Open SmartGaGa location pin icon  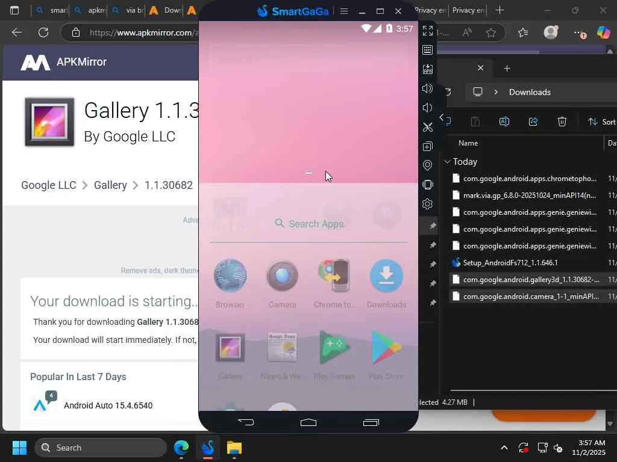[x=428, y=165]
